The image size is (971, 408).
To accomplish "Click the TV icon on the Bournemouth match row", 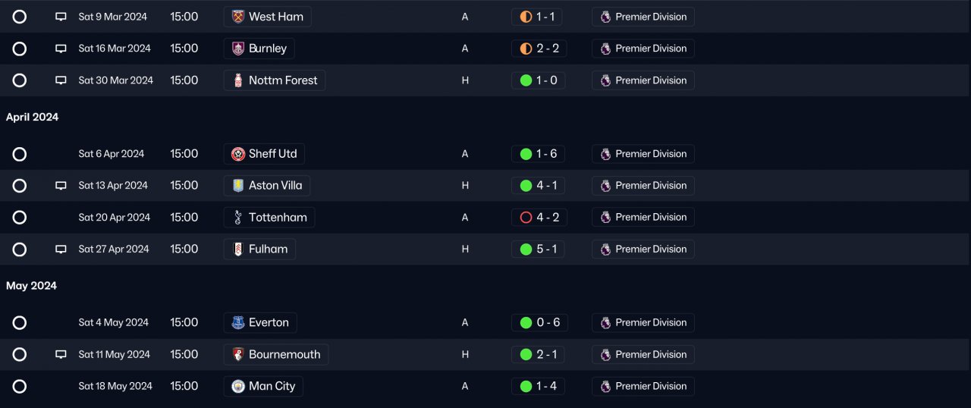I will [61, 354].
